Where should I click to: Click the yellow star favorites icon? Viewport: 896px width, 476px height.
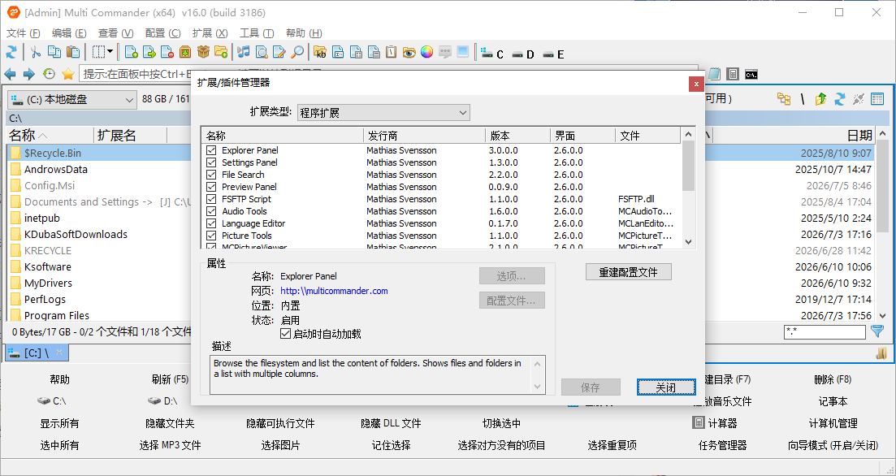(68, 74)
